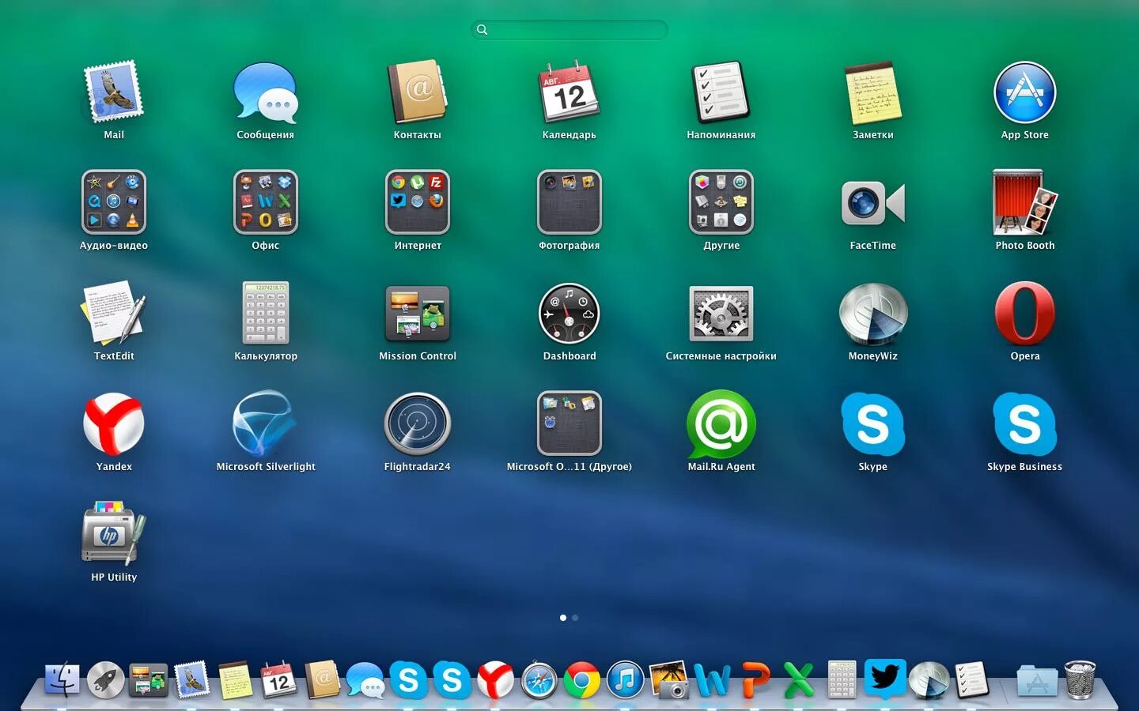Viewport: 1139px width, 711px height.
Task: Open the App Store
Action: (1025, 92)
